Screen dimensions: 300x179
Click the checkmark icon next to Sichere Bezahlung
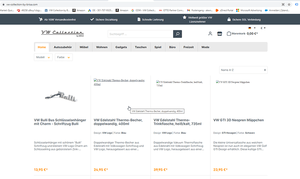(x=92, y=19)
